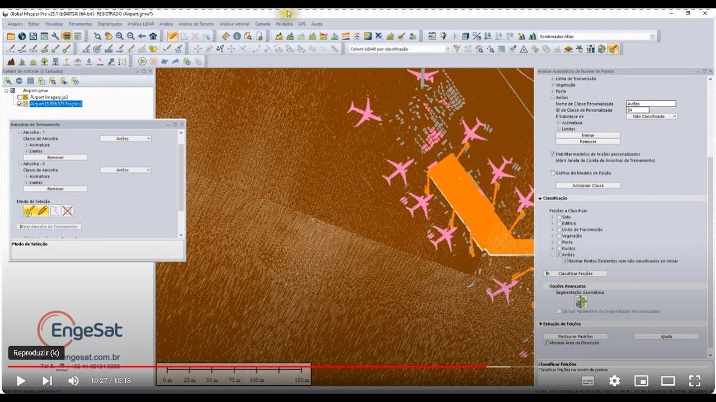Image resolution: width=716 pixels, height=402 pixels.
Task: Click the Geometric Segmentation icon
Action: 581,302
